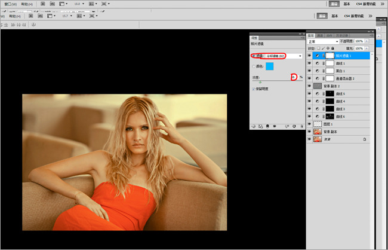This screenshot has height=250, width=388.
Task: Select the 曲线 5 layer name
Action: click(340, 94)
